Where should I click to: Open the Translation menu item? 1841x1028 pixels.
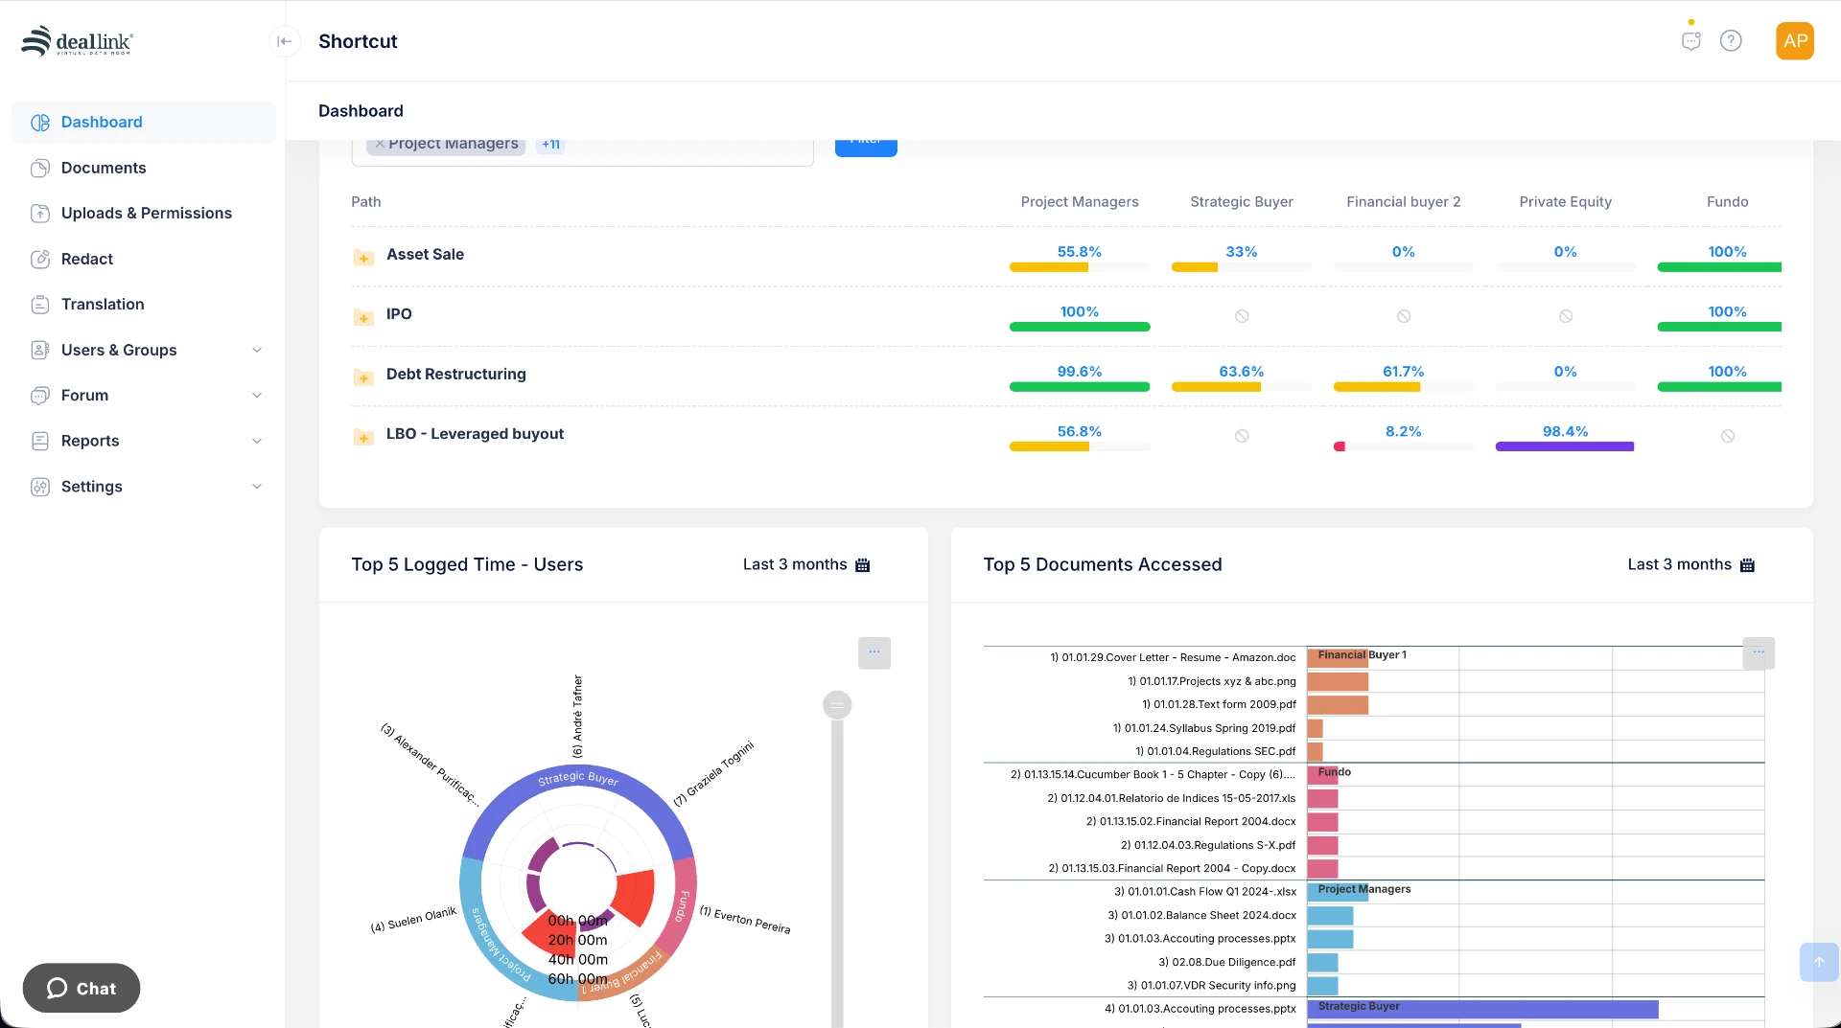[144, 305]
